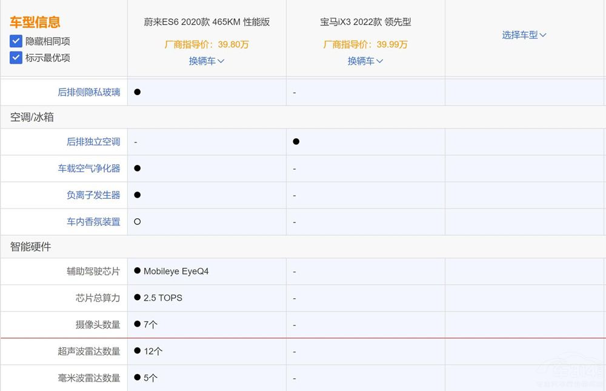Screen dimensions: 606x391
Task: Click the Mobileye EyeQ4 chip value
Action: click(x=176, y=272)
